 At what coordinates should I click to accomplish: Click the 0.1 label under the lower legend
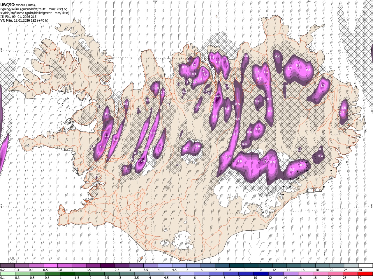(2, 278)
